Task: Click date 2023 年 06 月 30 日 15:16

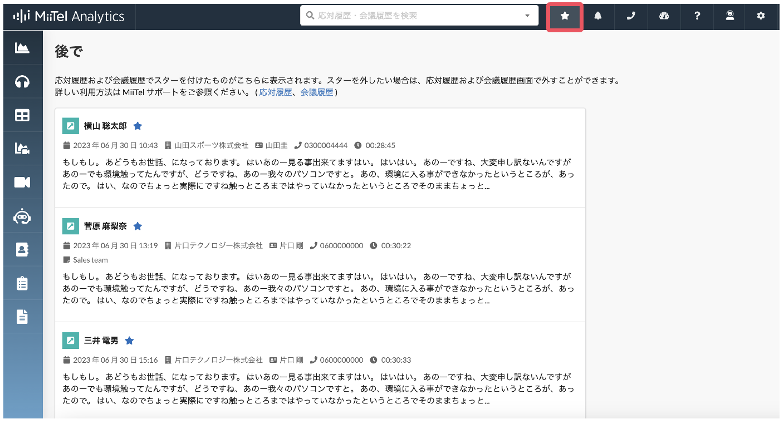Action: click(x=115, y=360)
